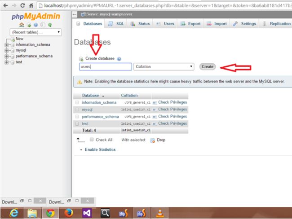Open the Recent tables dropdown

click(x=35, y=32)
